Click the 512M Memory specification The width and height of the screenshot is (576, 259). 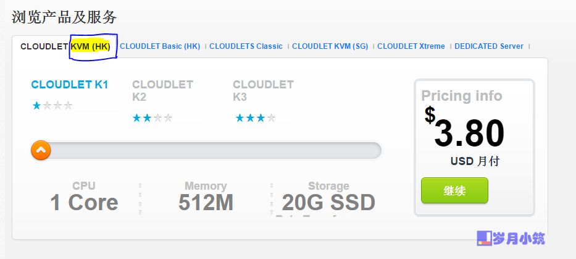point(206,197)
